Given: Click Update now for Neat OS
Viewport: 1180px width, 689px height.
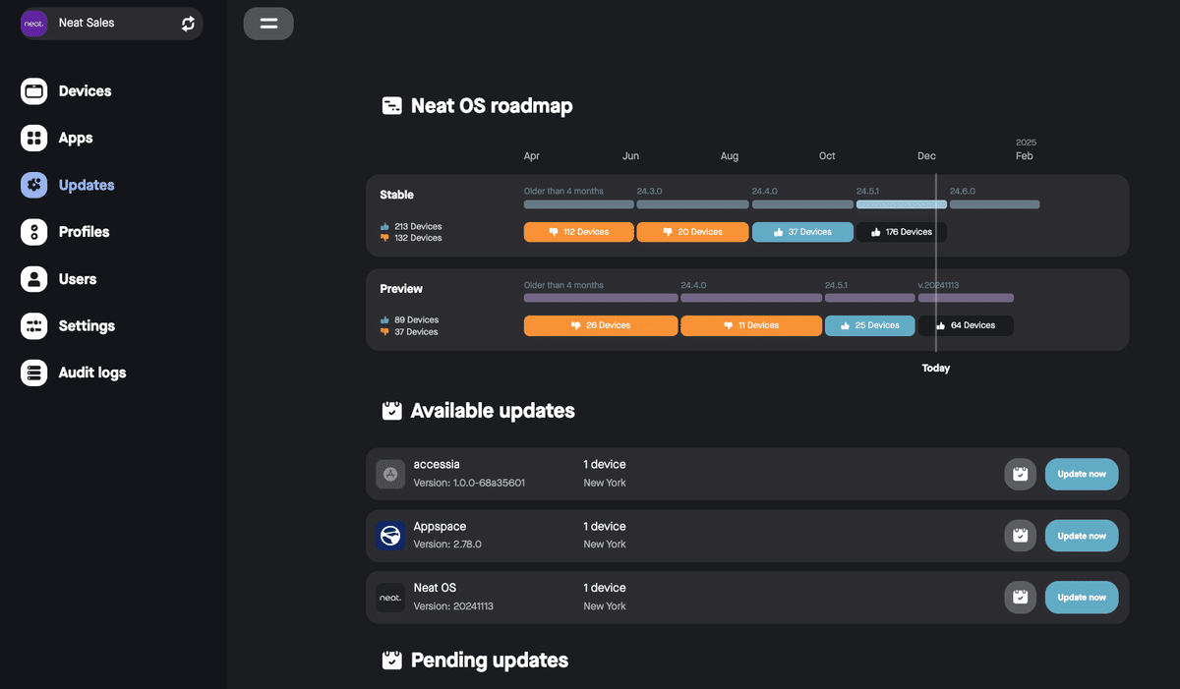Looking at the screenshot, I should [x=1082, y=598].
